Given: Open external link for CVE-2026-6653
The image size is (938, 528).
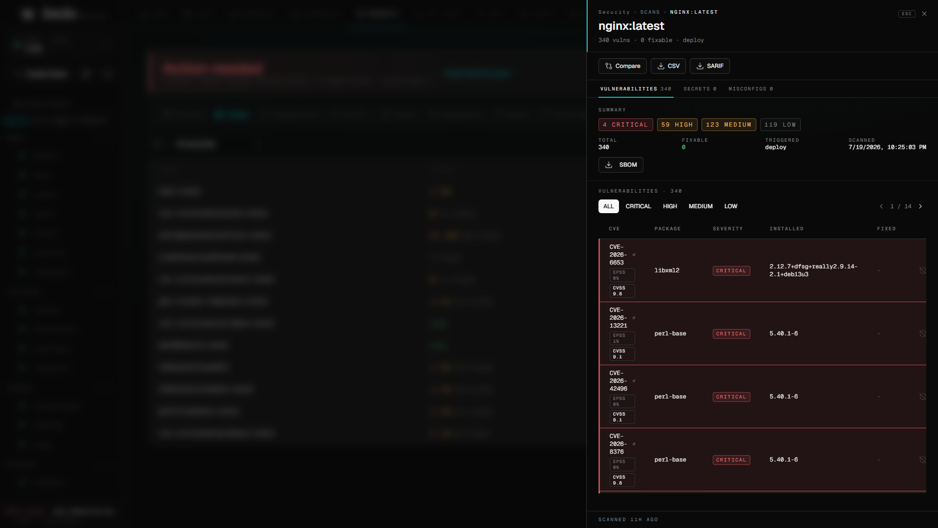Looking at the screenshot, I should click(634, 255).
